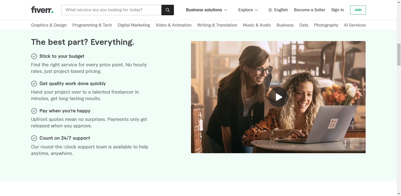Click the Sign in link

coord(337,10)
